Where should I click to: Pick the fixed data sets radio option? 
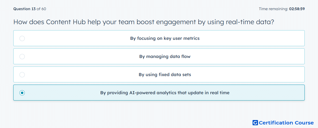tap(22, 75)
